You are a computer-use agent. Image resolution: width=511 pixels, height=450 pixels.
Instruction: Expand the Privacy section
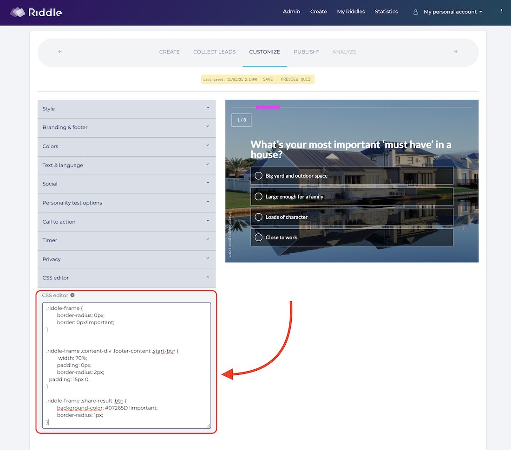click(126, 259)
